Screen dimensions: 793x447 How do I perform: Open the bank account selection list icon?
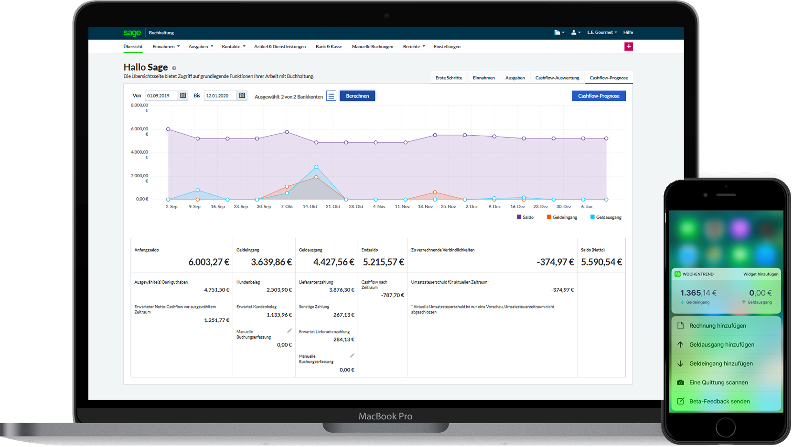click(x=331, y=96)
